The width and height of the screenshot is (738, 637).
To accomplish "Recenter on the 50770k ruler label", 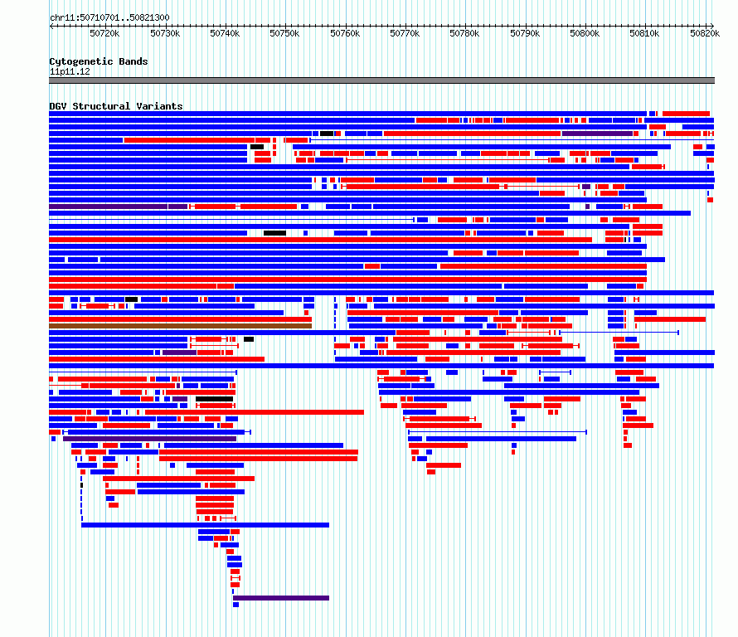I will 405,33.
